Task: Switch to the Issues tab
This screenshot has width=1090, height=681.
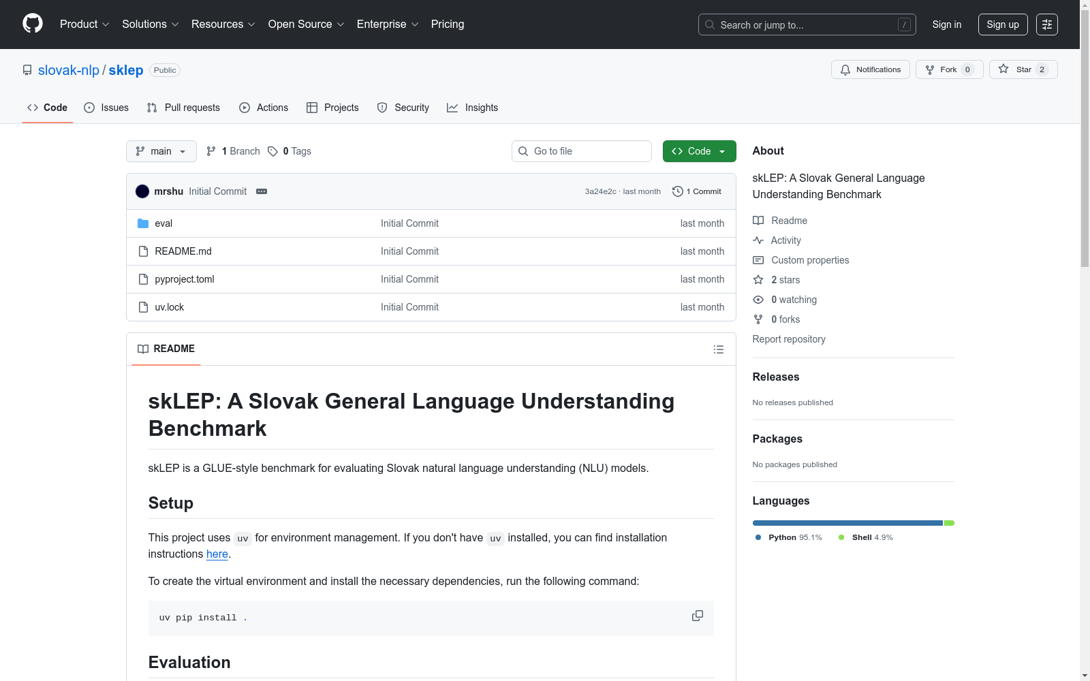Action: [106, 108]
